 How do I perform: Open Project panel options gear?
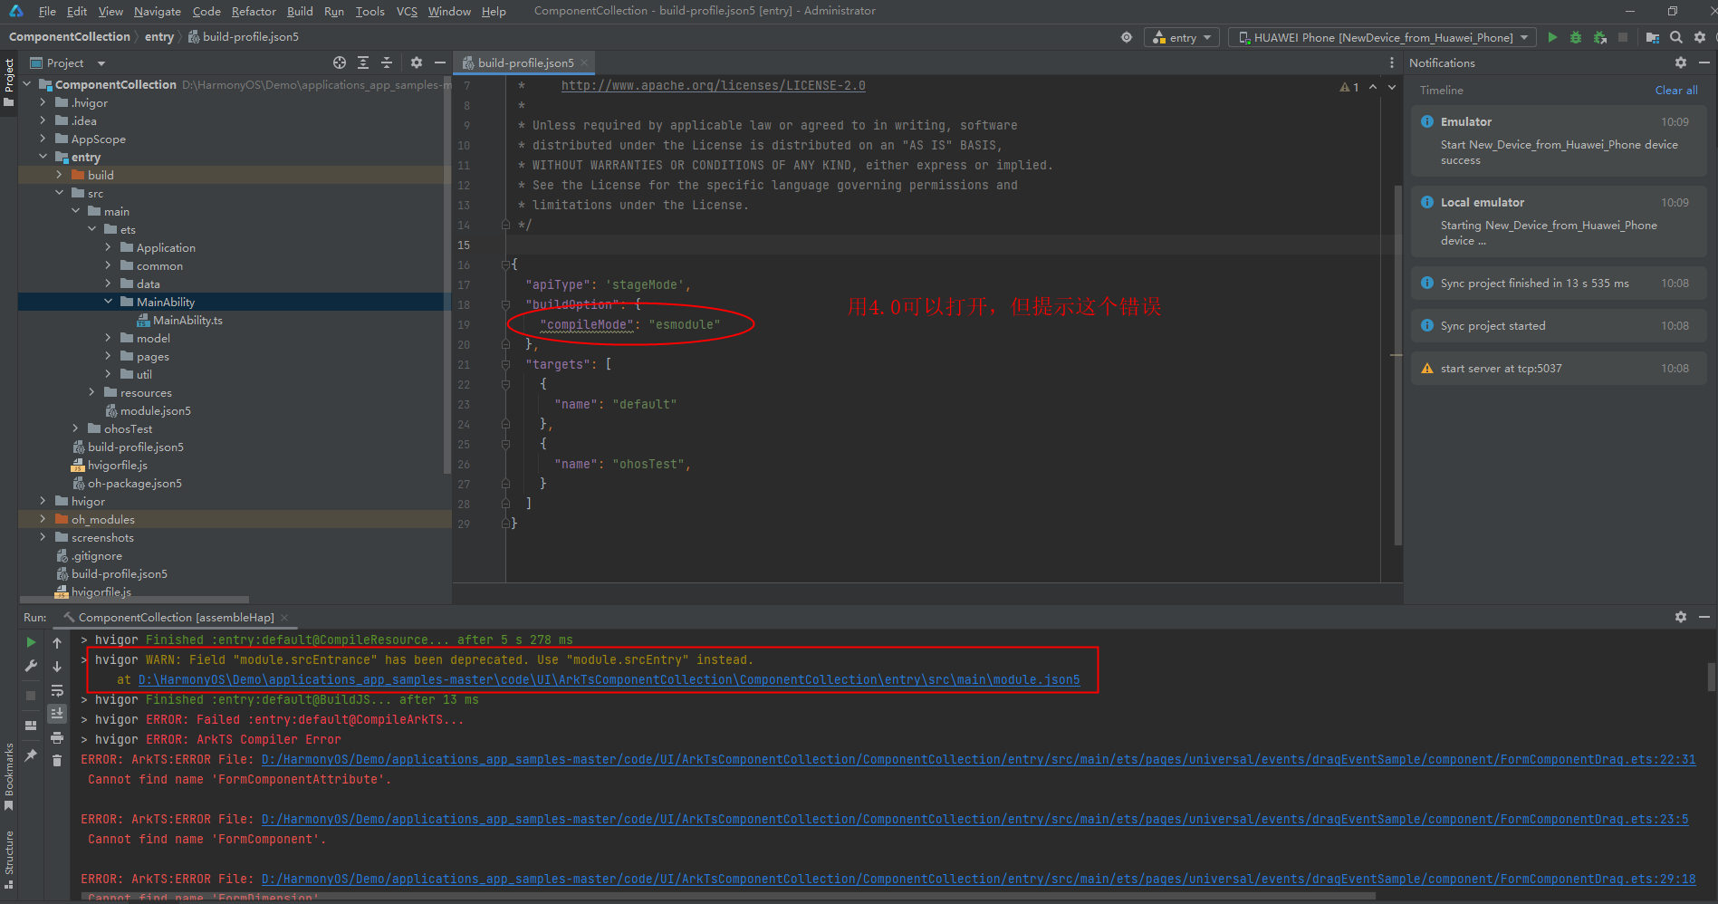click(x=417, y=63)
